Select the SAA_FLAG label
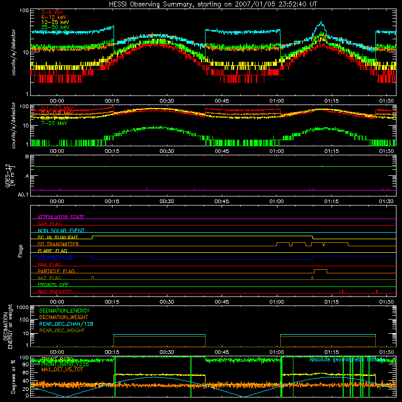Screen dimensions: 402x402 tap(49, 264)
